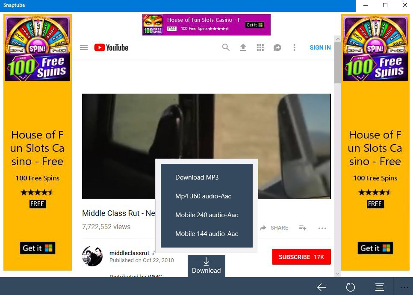The width and height of the screenshot is (413, 295).
Task: Click the House of Fun Slots Casino banner title
Action: point(204,20)
